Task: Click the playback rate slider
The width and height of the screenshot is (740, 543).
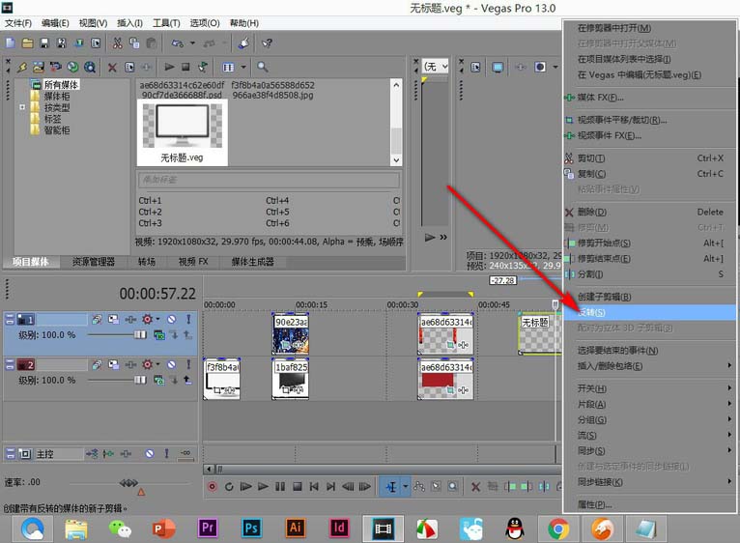Action: coord(128,483)
